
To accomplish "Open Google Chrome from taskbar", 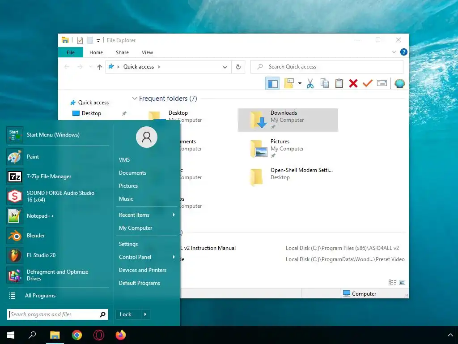I will pyautogui.click(x=77, y=335).
